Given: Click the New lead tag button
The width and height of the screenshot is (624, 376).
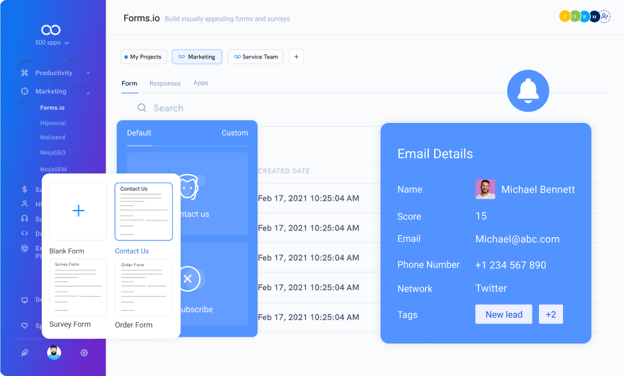Looking at the screenshot, I should (503, 314).
